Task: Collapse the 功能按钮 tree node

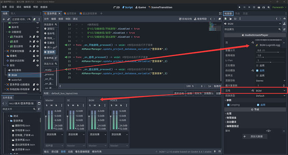Action: (7, 32)
